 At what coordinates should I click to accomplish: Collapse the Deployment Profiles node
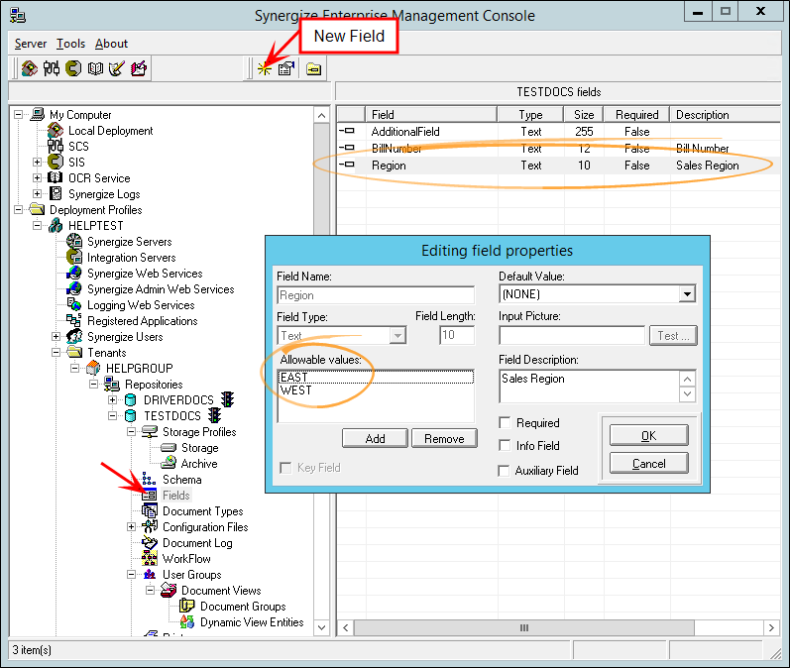pyautogui.click(x=18, y=209)
